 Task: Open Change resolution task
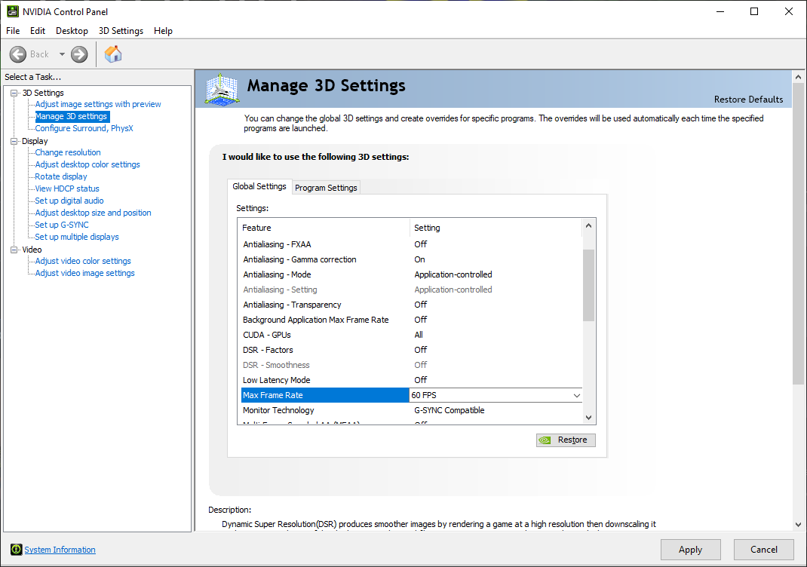pos(68,152)
